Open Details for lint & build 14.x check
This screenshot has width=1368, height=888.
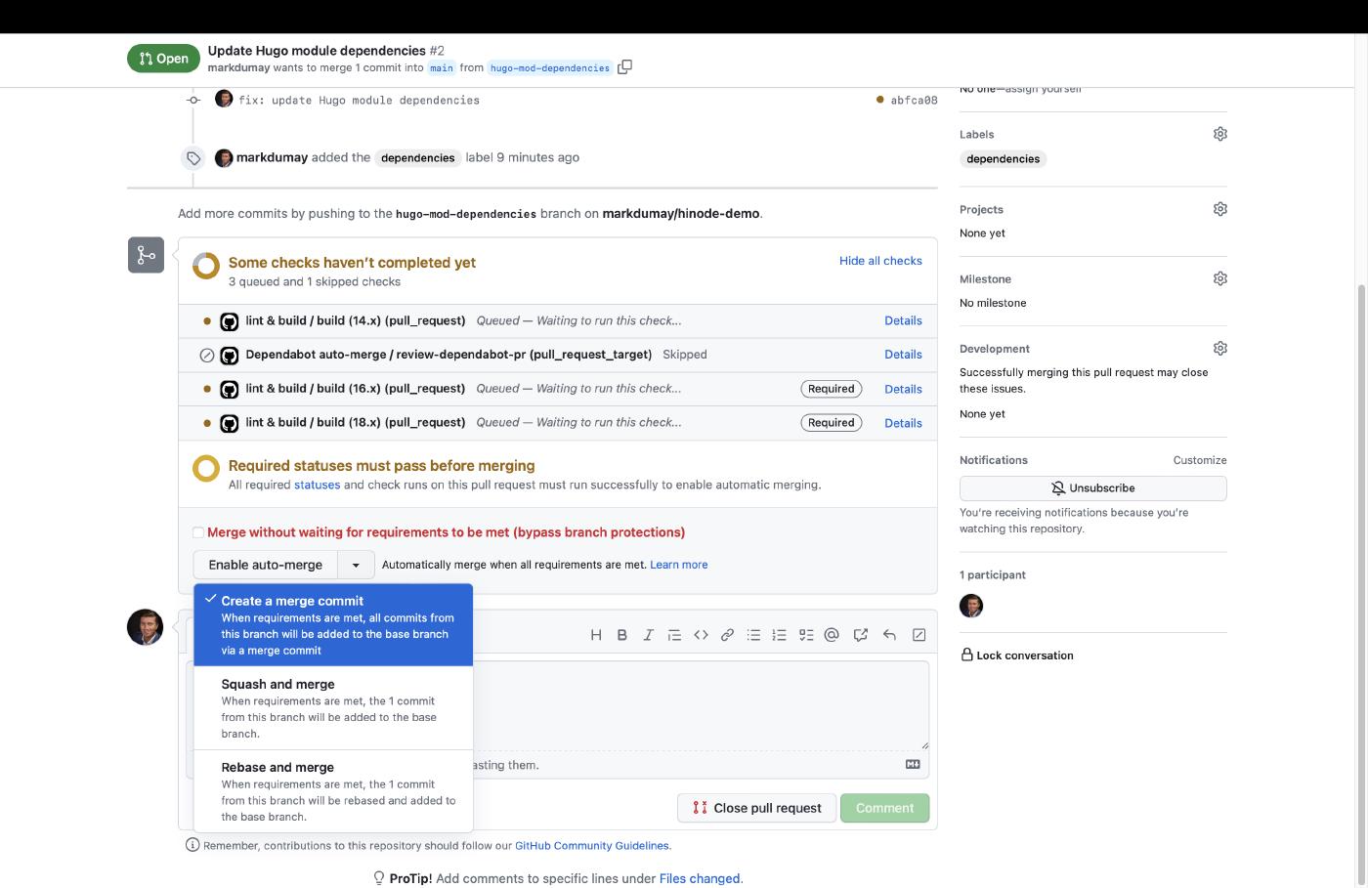coord(903,320)
